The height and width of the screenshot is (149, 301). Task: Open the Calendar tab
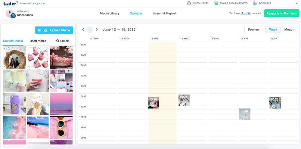(136, 13)
